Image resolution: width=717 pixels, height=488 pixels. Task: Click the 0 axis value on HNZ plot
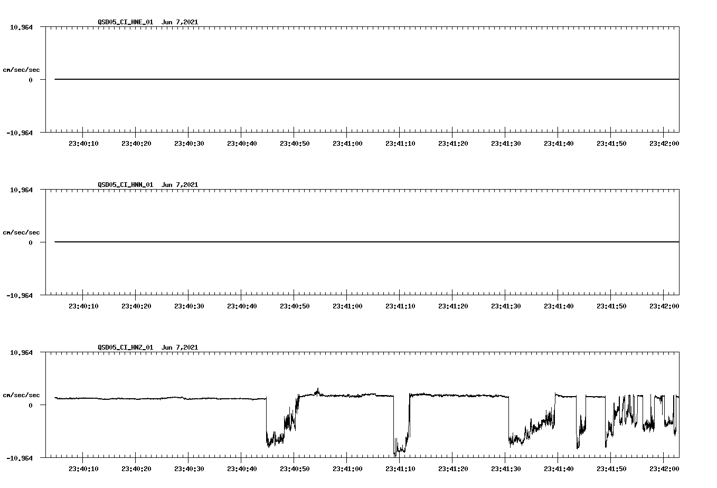(x=31, y=405)
